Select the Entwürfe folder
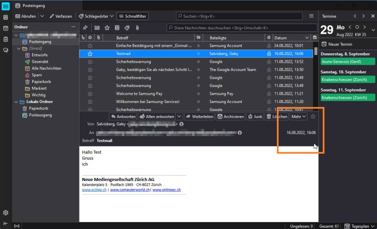377x229 pixels. point(39,55)
